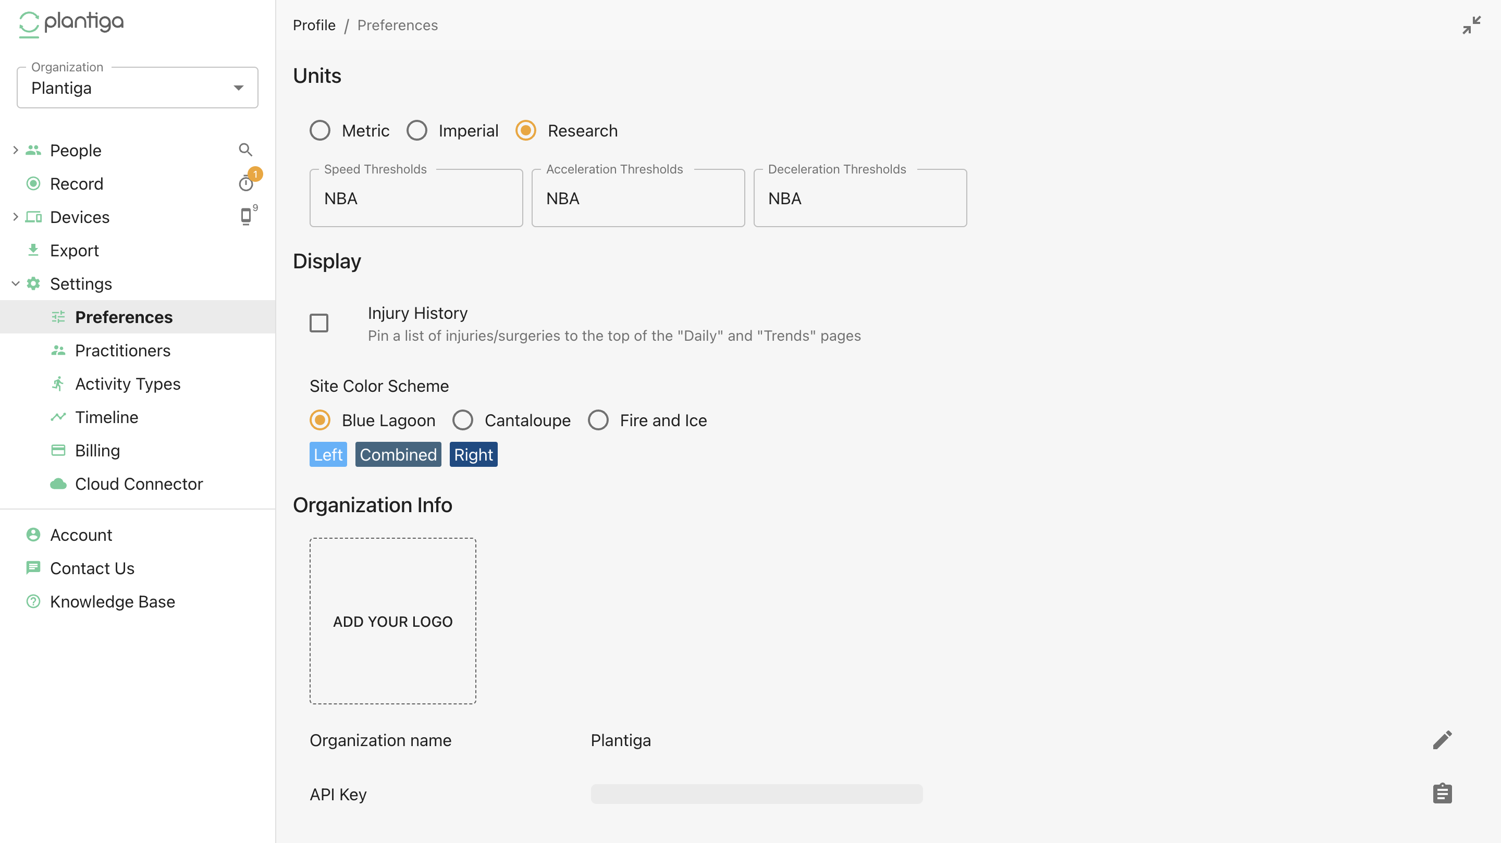1501x843 pixels.
Task: Copy API key using clipboard icon
Action: click(1442, 794)
